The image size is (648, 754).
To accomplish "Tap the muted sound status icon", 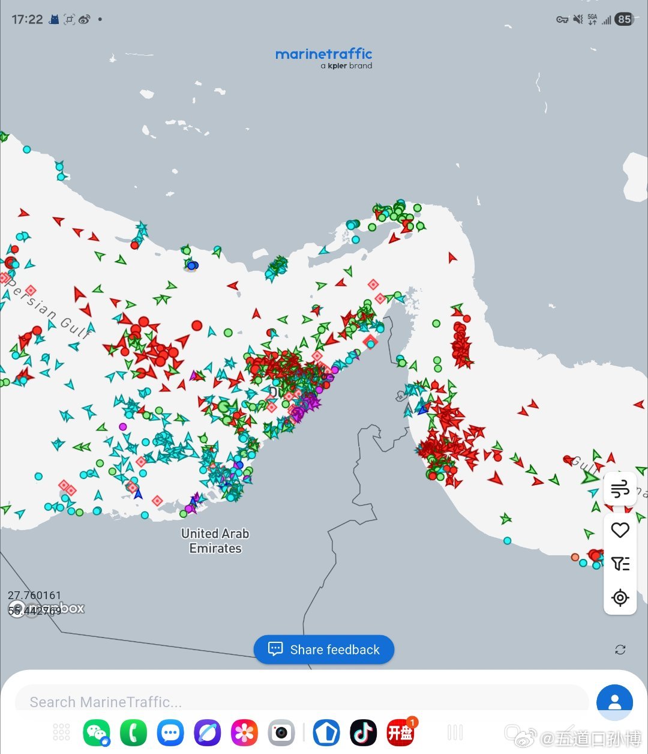I will (x=578, y=19).
